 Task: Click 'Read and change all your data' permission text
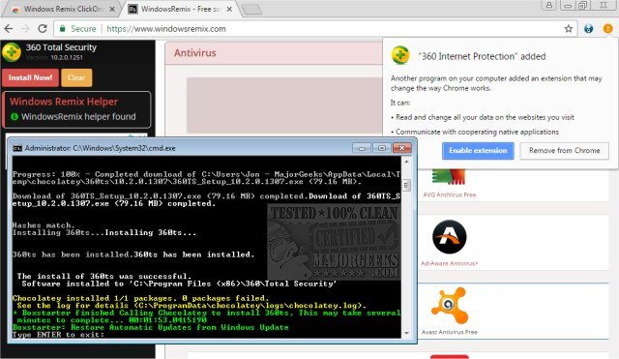pos(485,117)
